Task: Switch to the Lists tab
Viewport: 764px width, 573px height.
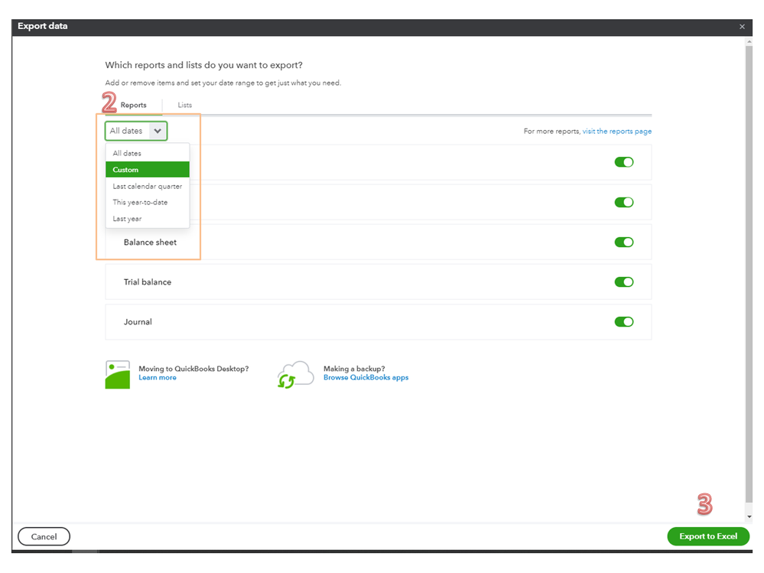Action: click(184, 106)
